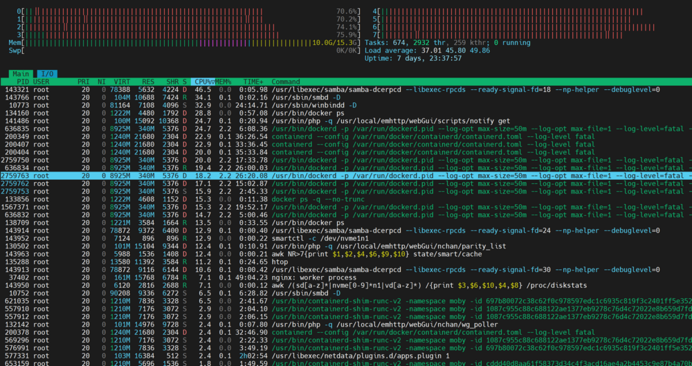Select the samba-dcerpcd process with PID 143321
The height and width of the screenshot is (366, 692).
point(346,90)
